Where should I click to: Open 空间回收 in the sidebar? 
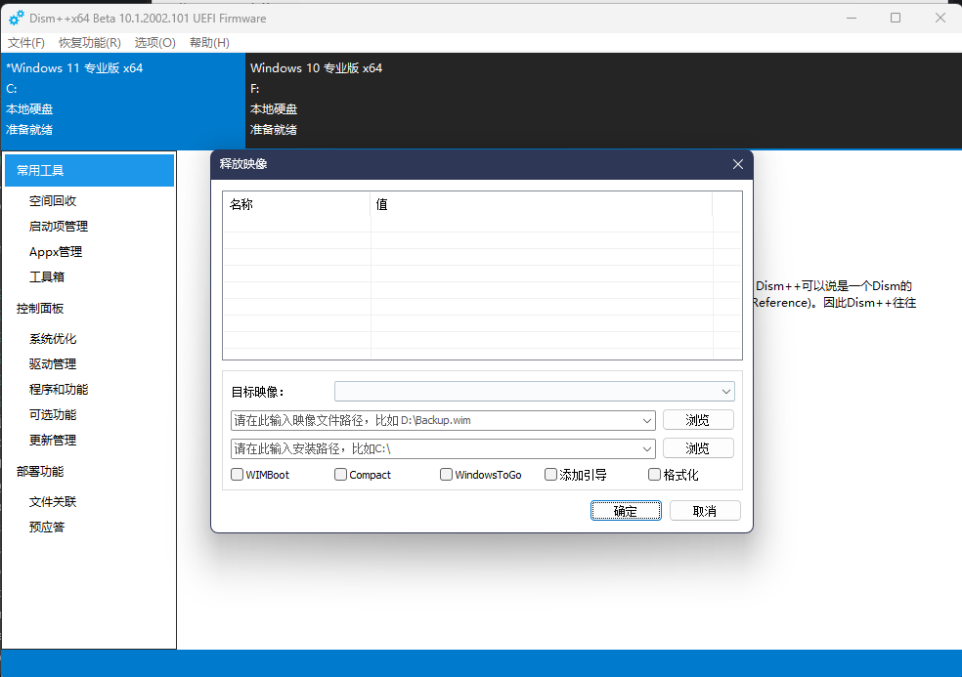53,201
